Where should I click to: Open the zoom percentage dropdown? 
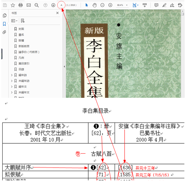[127, 5]
